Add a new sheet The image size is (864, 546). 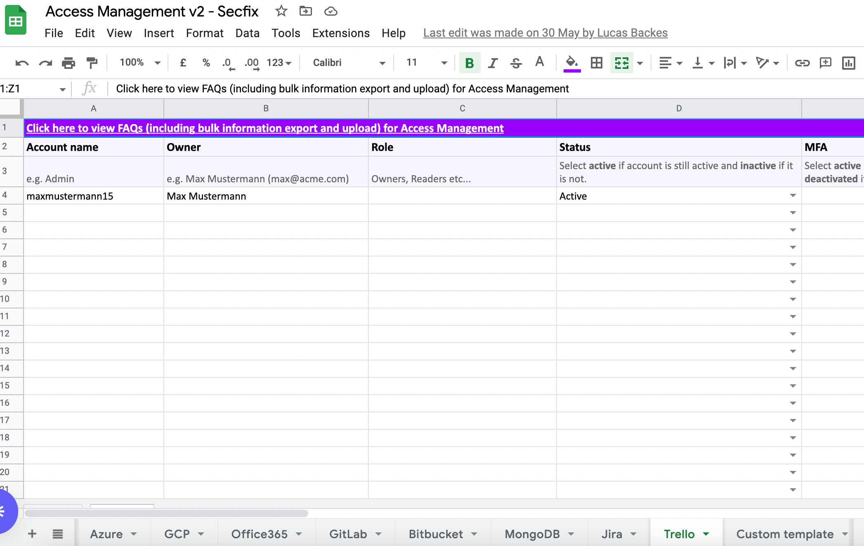32,534
